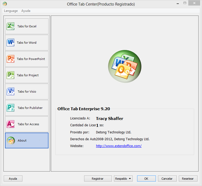This screenshot has height=186, width=202.
Task: Open the Language menu
Action: 11,11
